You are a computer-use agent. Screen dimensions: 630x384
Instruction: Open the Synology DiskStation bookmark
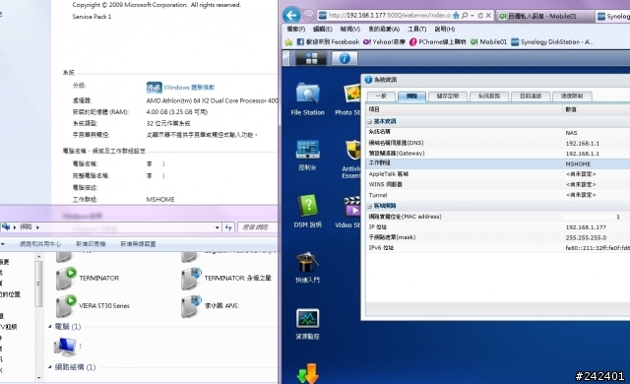pos(552,41)
